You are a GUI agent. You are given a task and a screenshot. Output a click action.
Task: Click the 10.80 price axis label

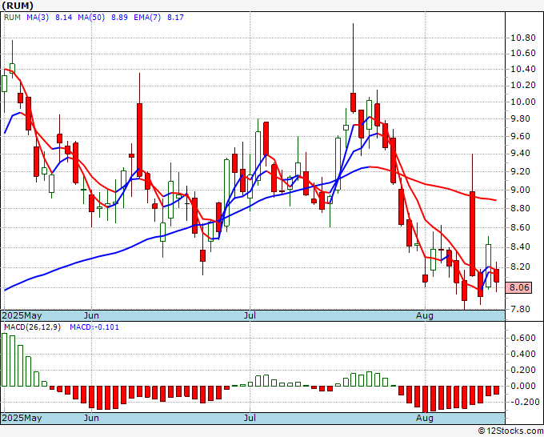pyautogui.click(x=523, y=38)
